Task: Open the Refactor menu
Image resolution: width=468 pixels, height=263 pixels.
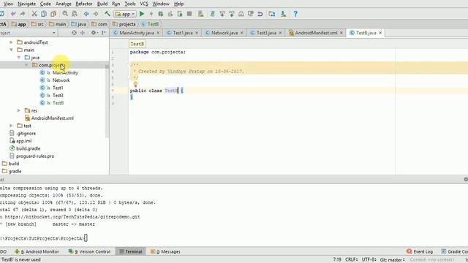Action: 84,4
